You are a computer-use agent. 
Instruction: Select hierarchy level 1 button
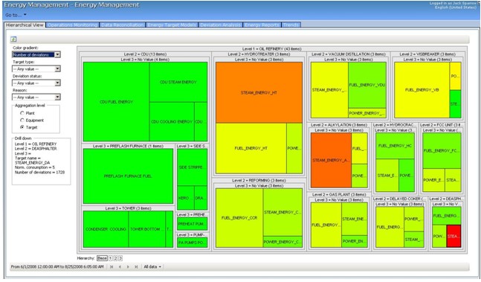(x=111, y=258)
